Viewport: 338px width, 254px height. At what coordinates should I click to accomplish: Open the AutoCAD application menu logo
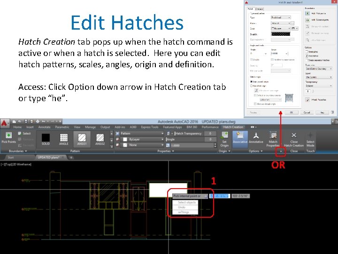coord(4,123)
